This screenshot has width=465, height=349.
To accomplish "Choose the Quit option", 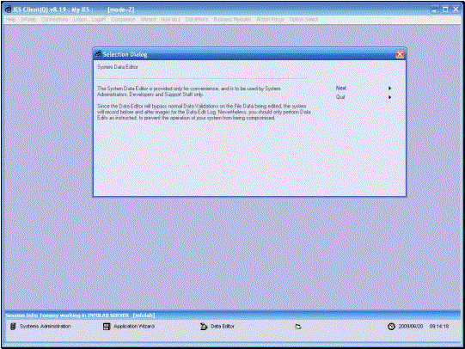I will (340, 97).
